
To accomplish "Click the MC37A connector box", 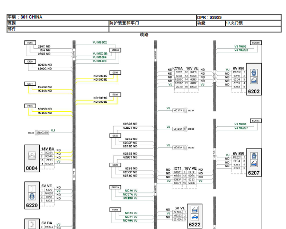I will click(x=178, y=110).
